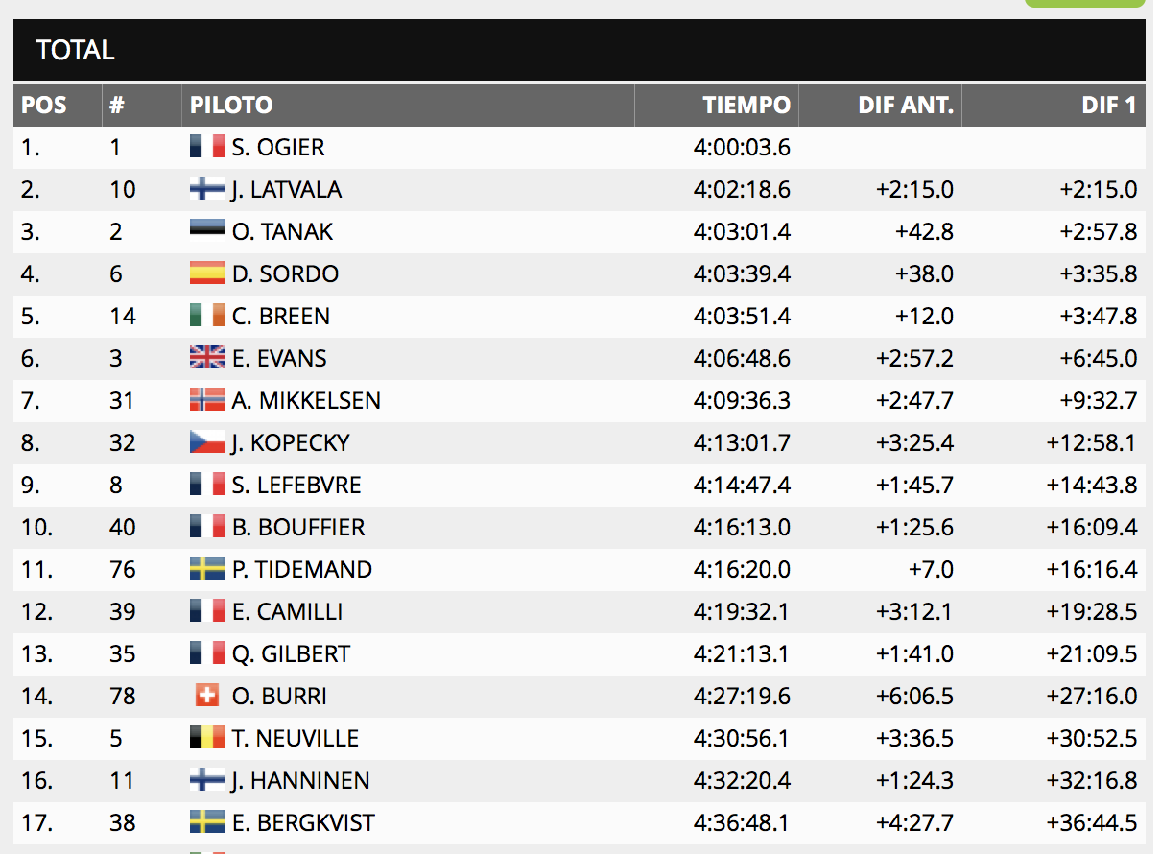Screen dimensions: 1161x854
Task: Click the Swedish flag beside P. Tidemand
Action: (206, 569)
